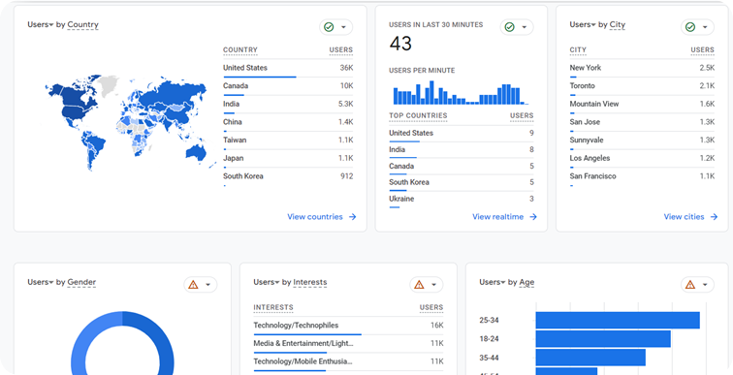Viewport: 733px width, 375px height.
Task: Select Taiwan row in country table
Action: [288, 141]
